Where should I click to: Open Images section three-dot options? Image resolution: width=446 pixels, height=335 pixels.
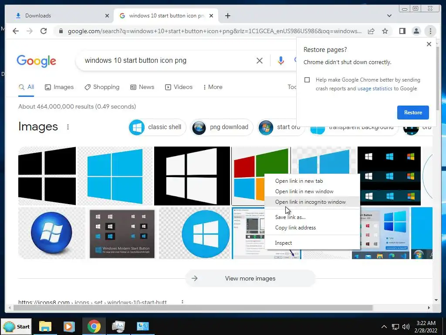(68, 127)
